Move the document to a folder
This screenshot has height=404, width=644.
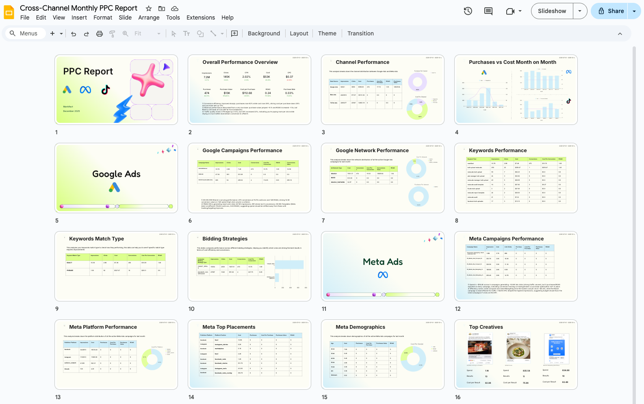pos(162,9)
